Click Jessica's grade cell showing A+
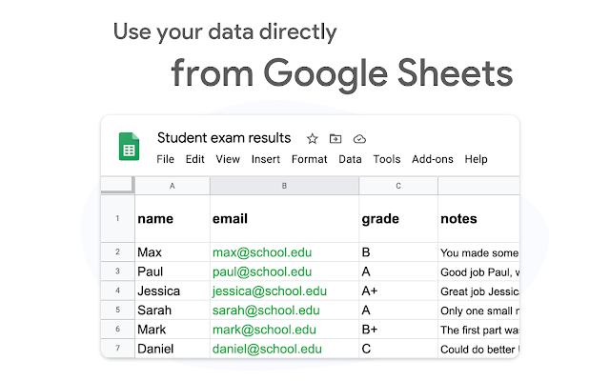610x381 pixels. tap(398, 291)
